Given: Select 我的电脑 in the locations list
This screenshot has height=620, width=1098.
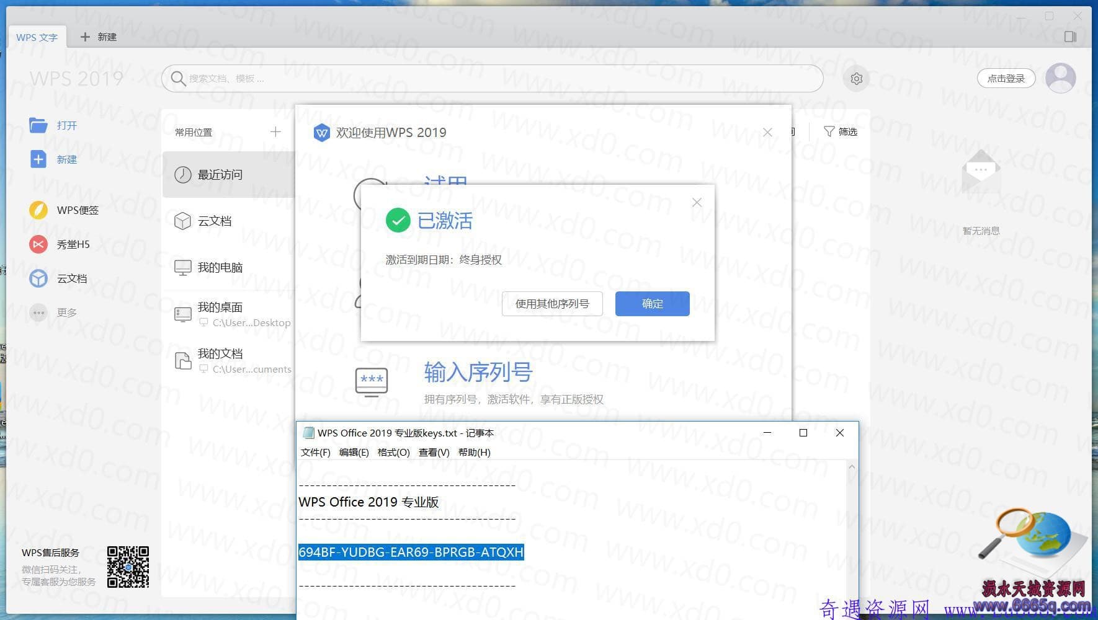Looking at the screenshot, I should coord(228,267).
